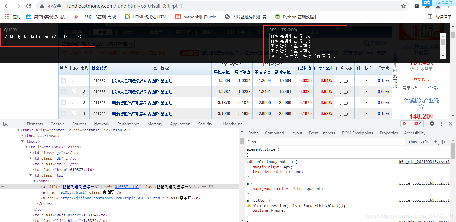Switch to the Sources tab

tap(79, 124)
